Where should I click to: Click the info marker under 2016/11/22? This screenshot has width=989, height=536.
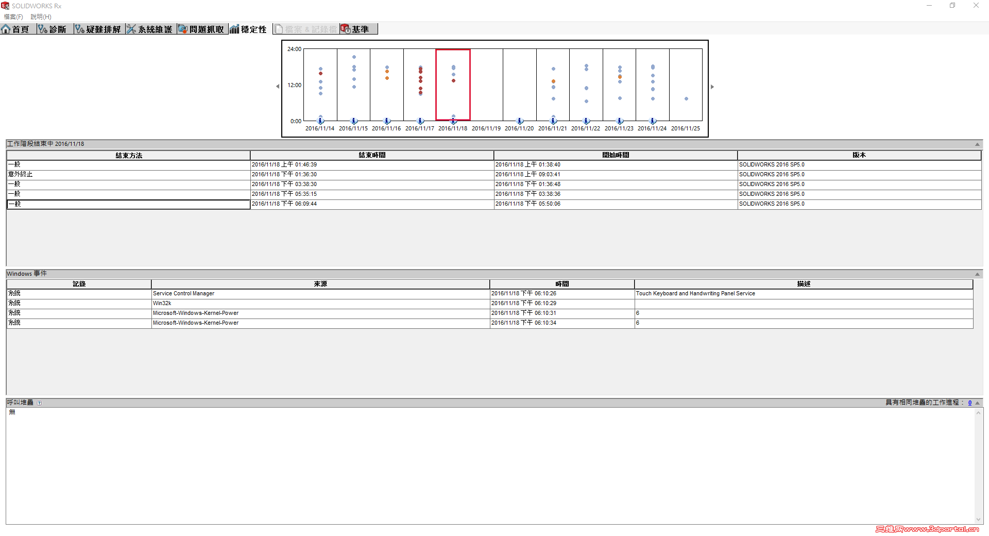pyautogui.click(x=586, y=121)
